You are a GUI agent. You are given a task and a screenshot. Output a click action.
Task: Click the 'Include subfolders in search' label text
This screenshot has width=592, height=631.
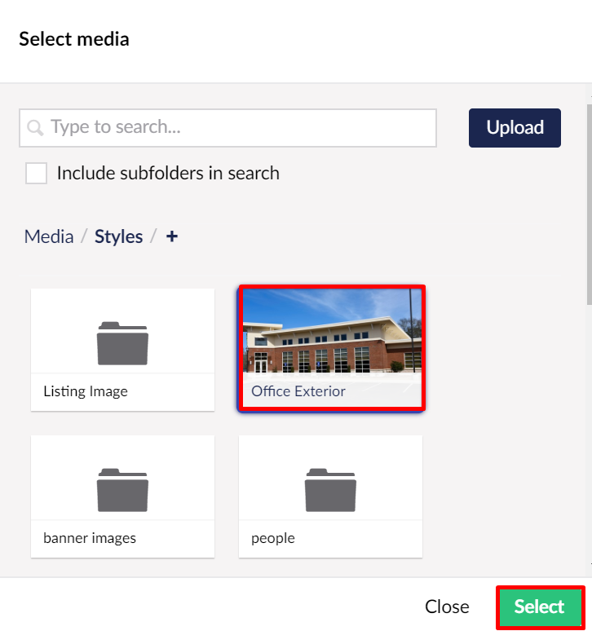168,173
